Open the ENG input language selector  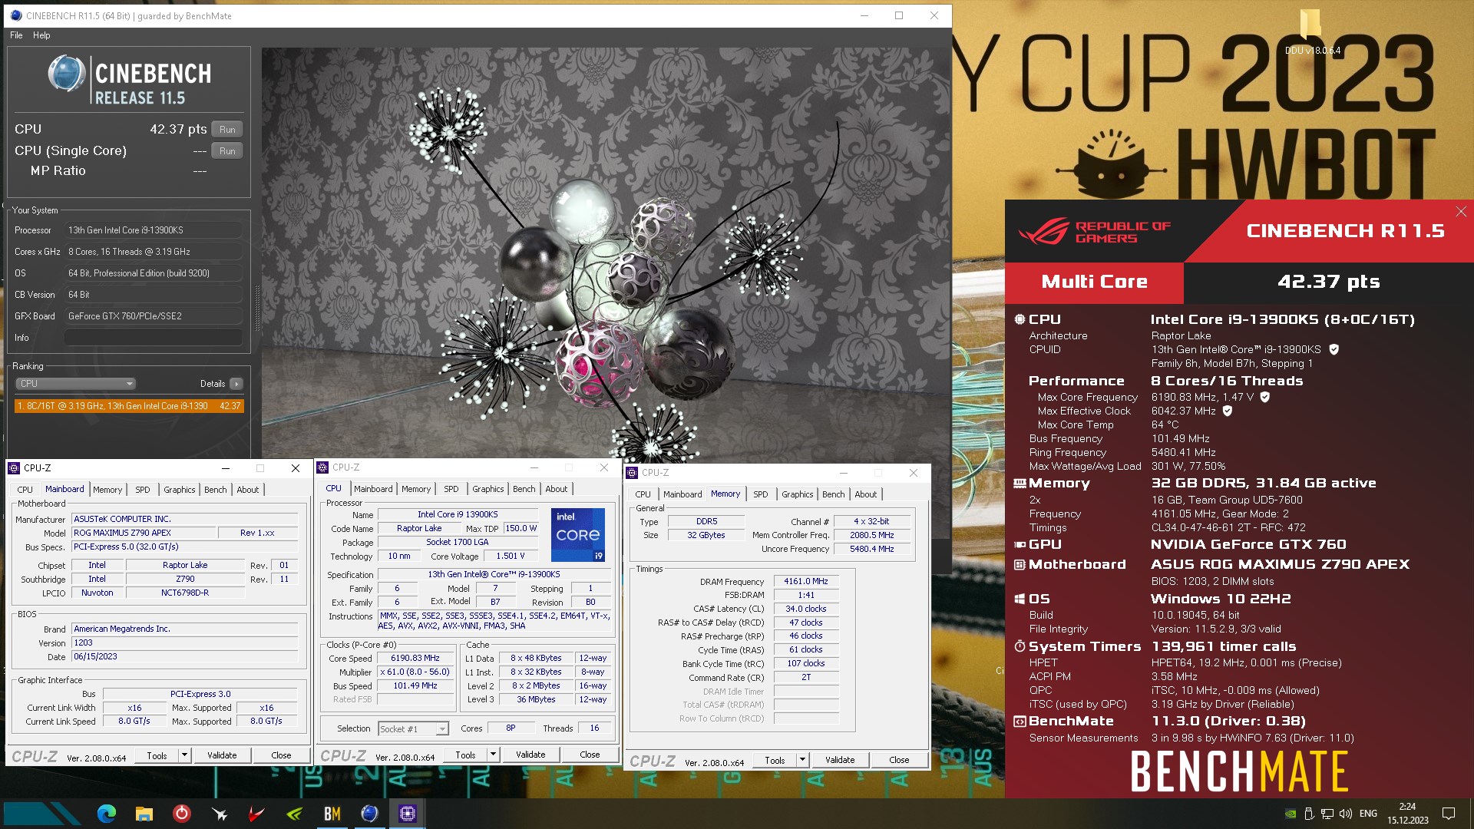click(1368, 814)
